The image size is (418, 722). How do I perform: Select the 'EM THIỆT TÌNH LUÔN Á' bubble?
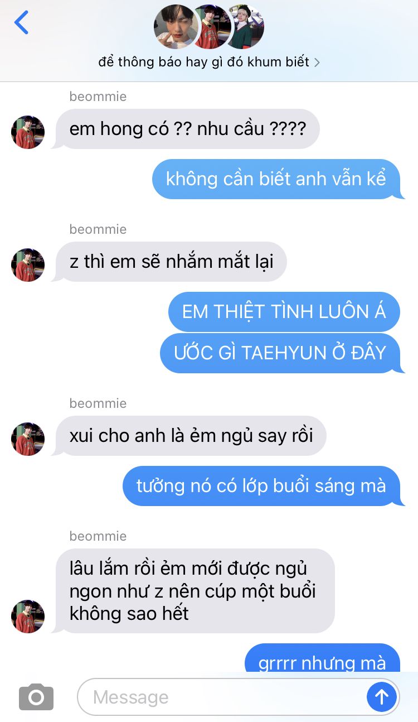click(284, 312)
